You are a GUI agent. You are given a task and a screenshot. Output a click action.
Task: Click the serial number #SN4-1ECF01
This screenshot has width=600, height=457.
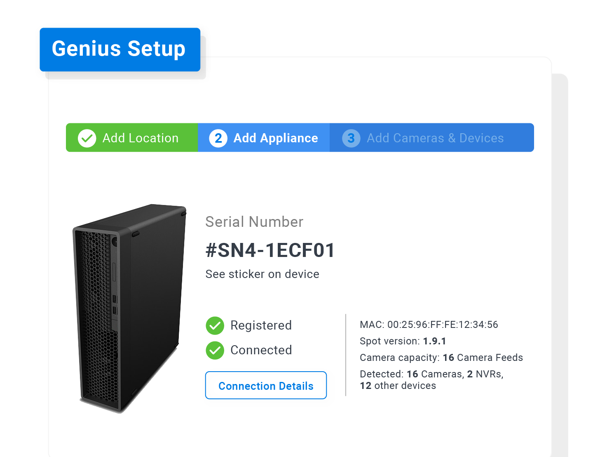click(x=270, y=250)
